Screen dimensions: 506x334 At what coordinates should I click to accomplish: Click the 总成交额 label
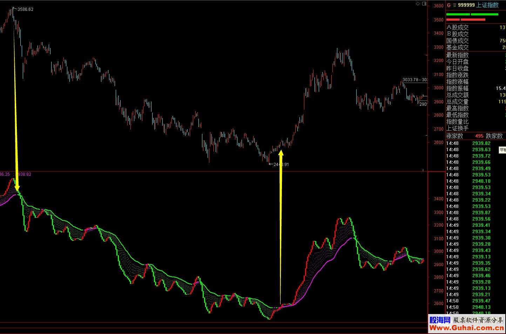pos(457,95)
